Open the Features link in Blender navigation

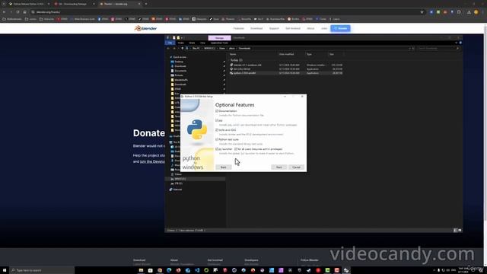pos(238,28)
